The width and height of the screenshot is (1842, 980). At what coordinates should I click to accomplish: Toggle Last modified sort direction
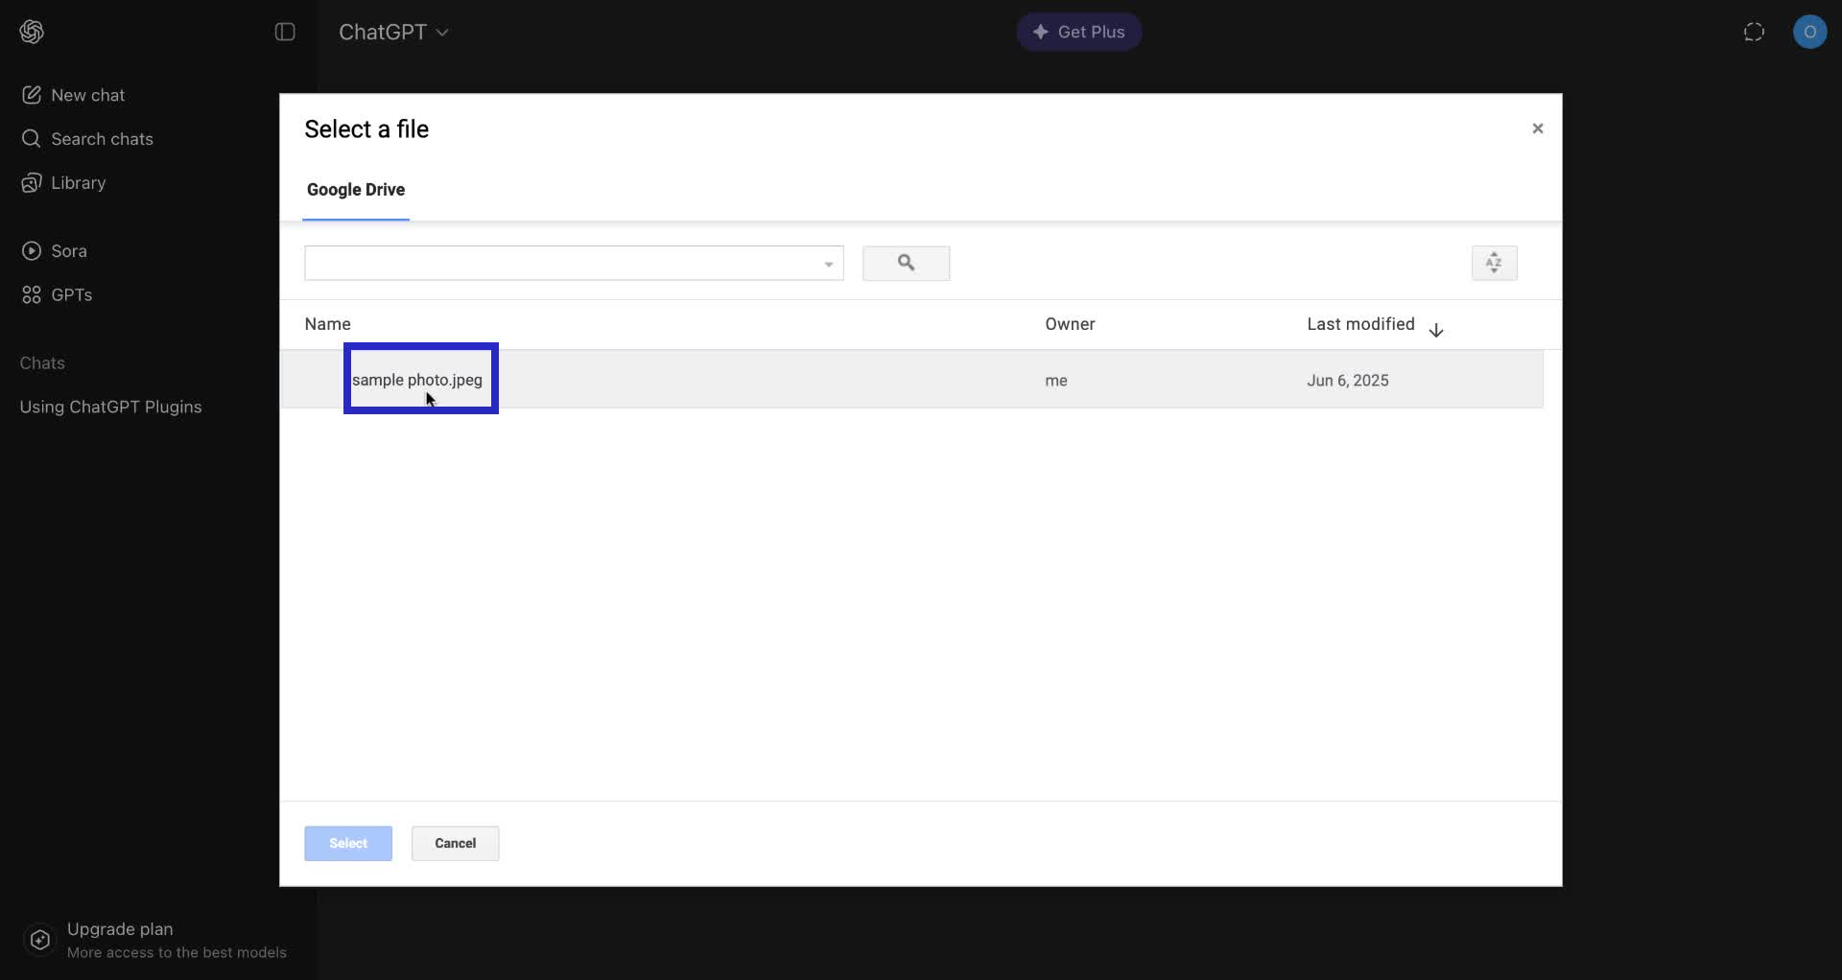1436,330
